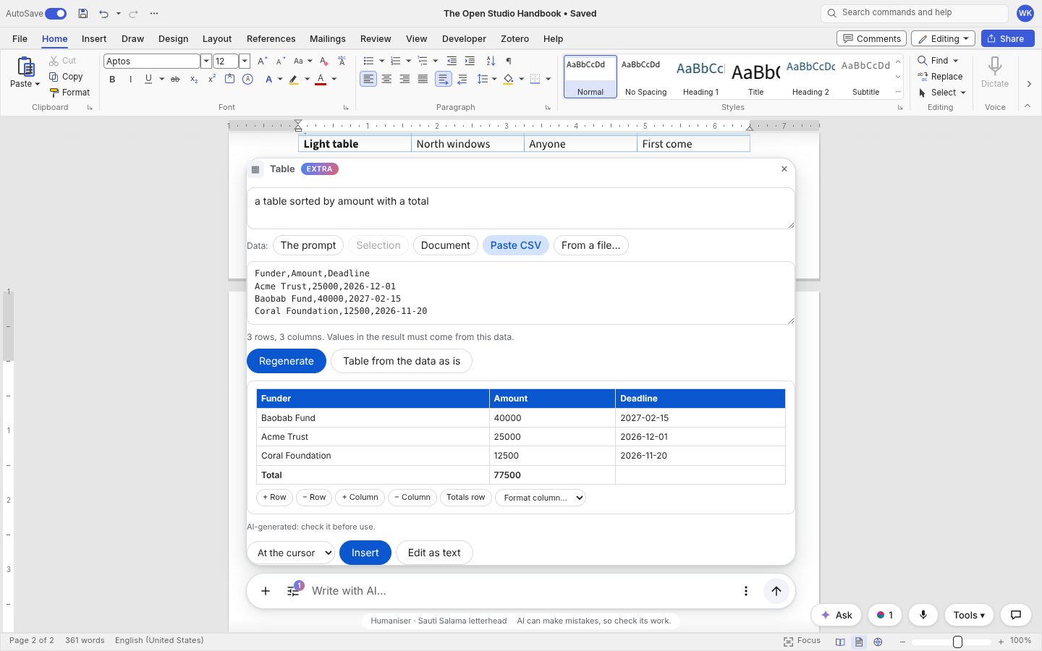Click the table prompt text field
The height and width of the screenshot is (651, 1042).
click(x=521, y=208)
